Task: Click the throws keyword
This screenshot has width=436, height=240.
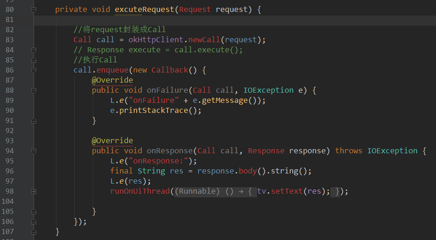Action: tap(349, 151)
